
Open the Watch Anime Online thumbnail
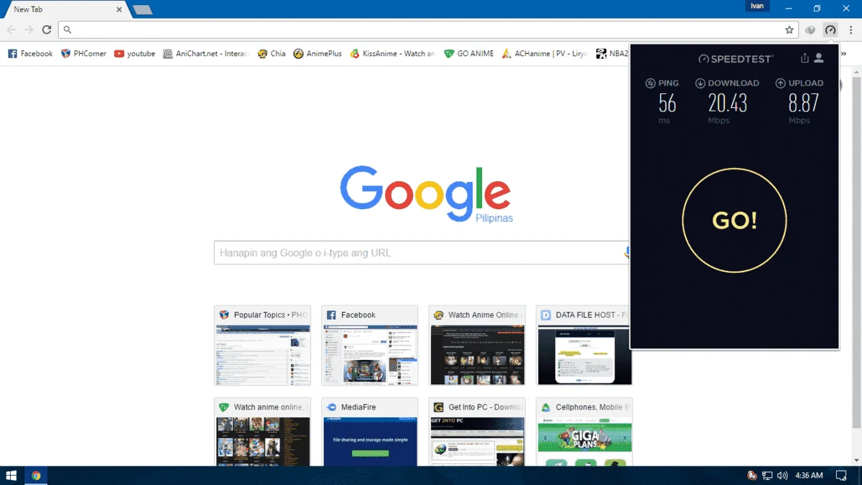point(477,346)
